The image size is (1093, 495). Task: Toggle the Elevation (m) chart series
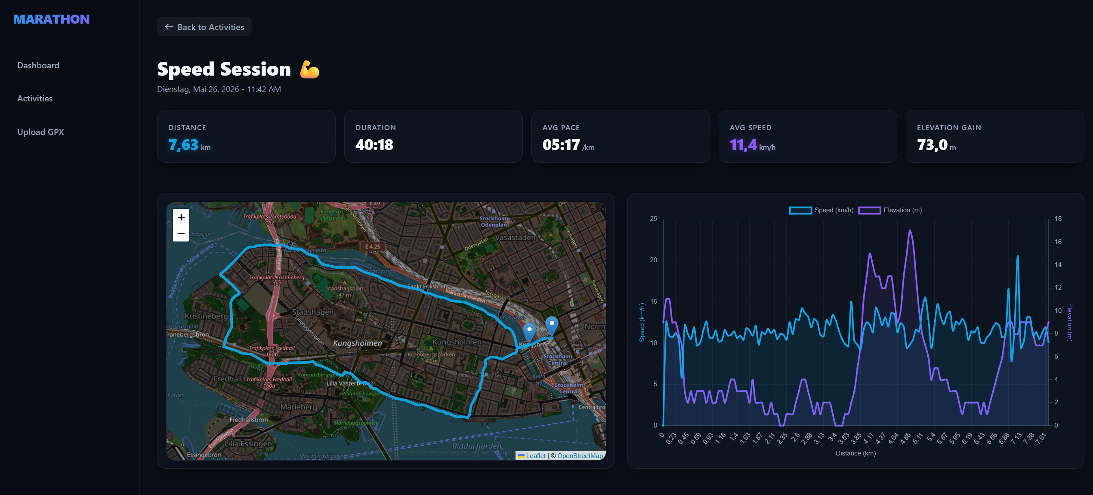tap(890, 210)
